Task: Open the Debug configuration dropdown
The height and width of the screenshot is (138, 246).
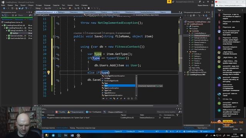Action: pyautogui.click(x=39, y=8)
